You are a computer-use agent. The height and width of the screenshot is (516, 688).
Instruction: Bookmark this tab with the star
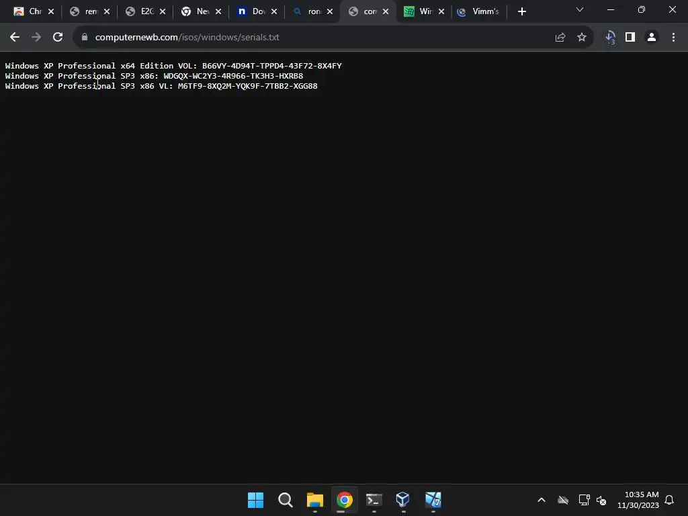[582, 38]
